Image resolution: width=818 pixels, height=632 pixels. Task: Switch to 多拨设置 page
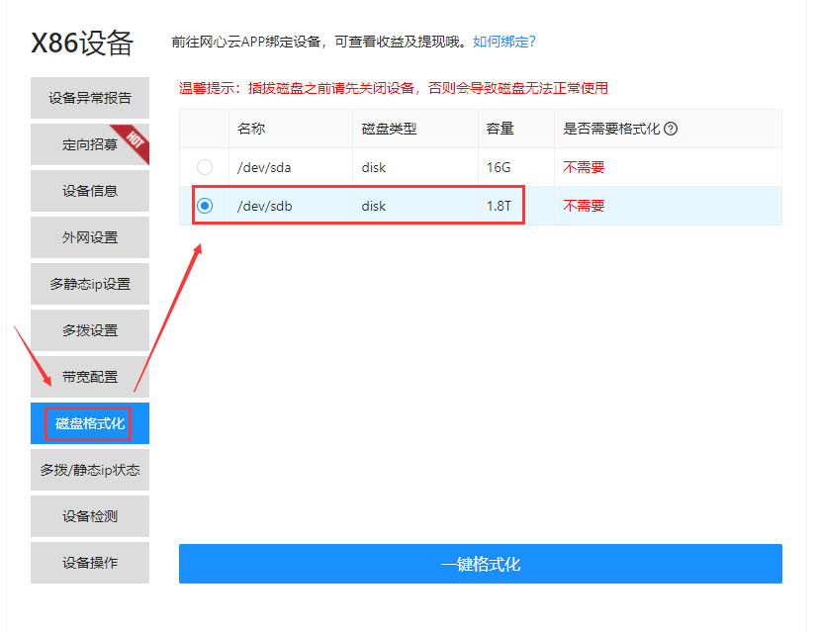[90, 330]
